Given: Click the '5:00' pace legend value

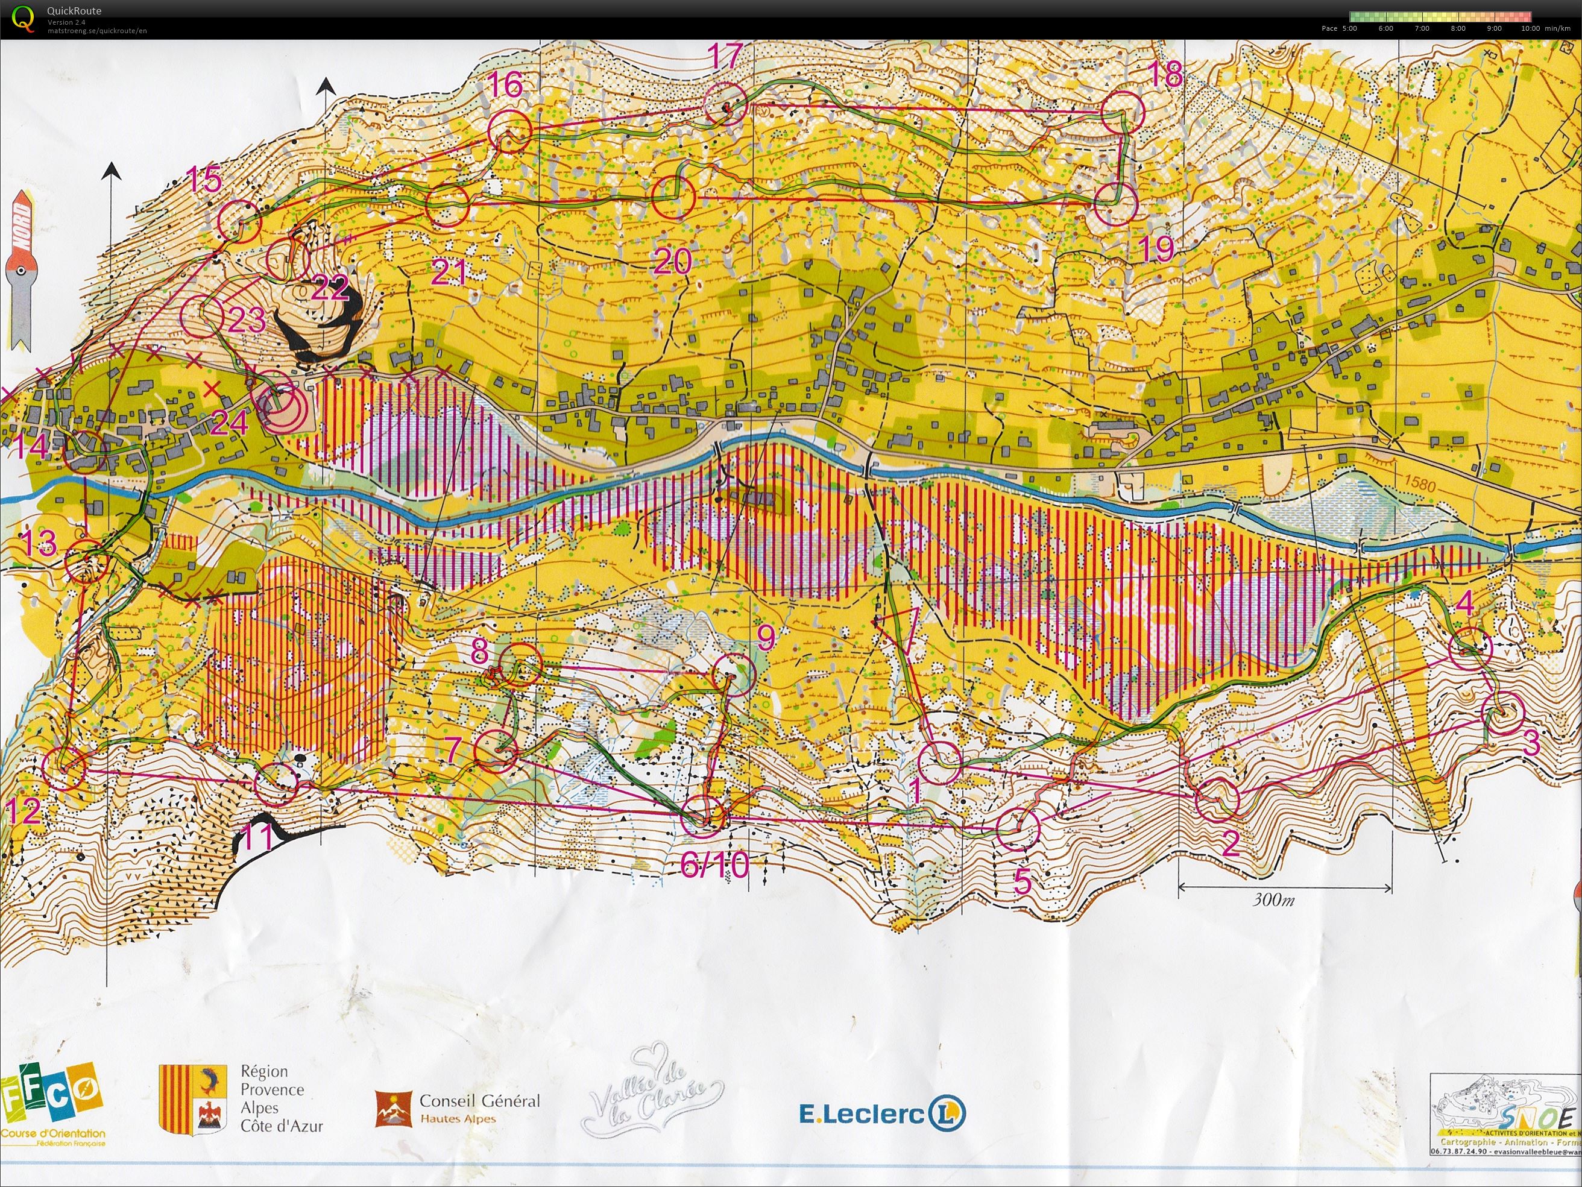Looking at the screenshot, I should pyautogui.click(x=1349, y=28).
